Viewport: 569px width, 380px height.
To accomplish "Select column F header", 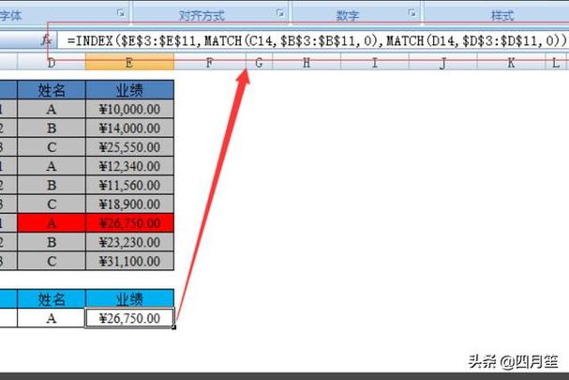I will [x=208, y=63].
